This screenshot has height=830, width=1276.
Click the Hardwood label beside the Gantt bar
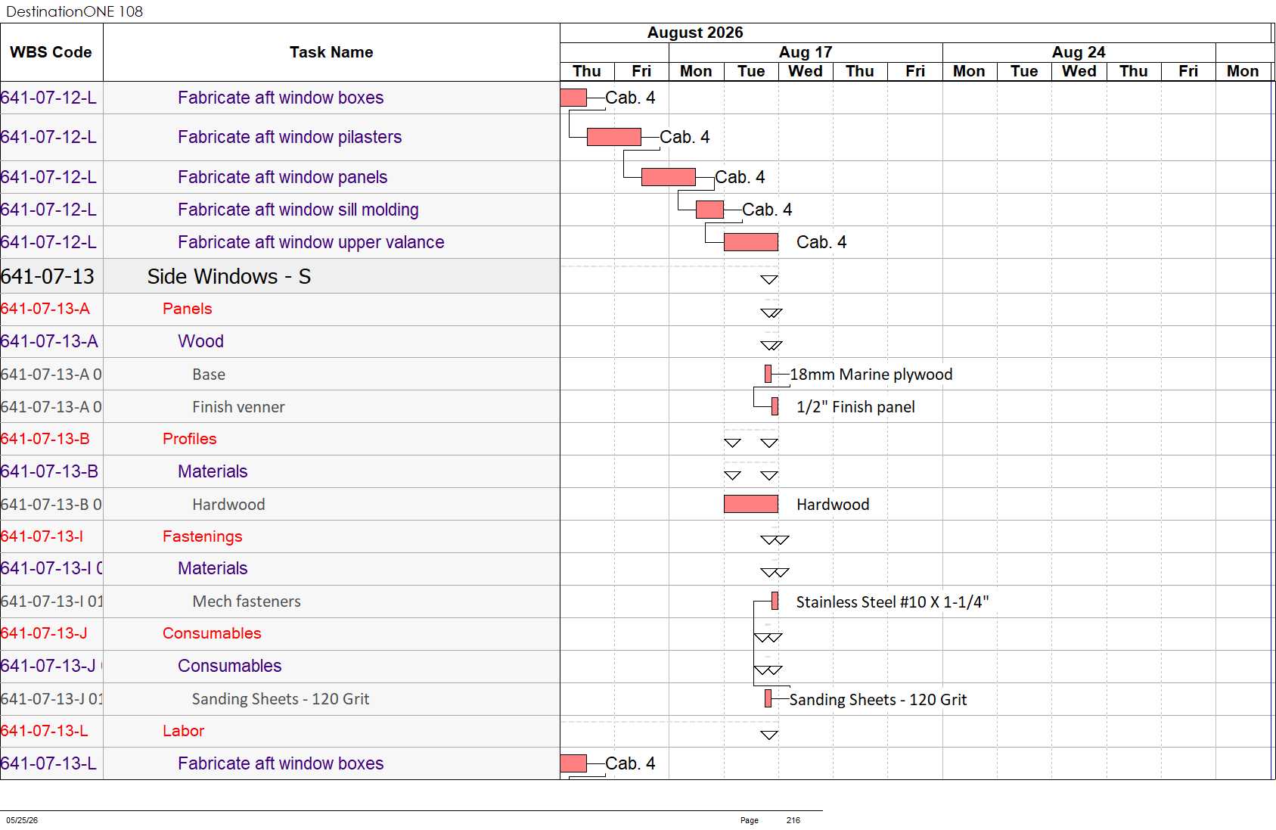click(833, 505)
